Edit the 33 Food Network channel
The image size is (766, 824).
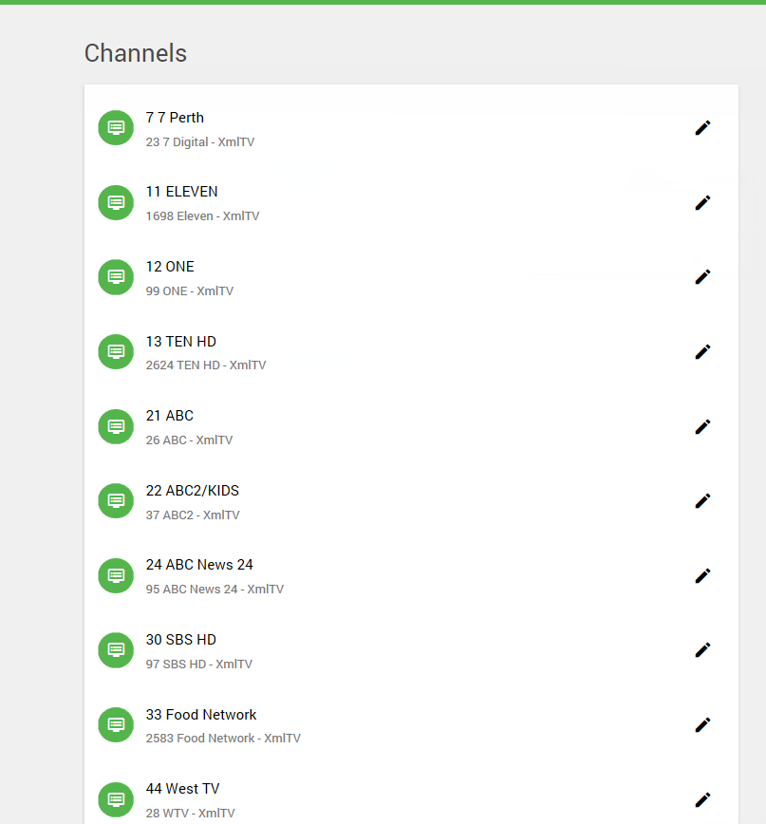point(702,724)
